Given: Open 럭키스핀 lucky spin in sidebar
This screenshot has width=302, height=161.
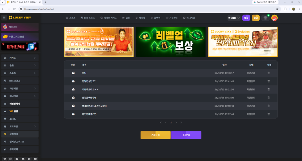Looking at the screenshot, I should (20, 27).
